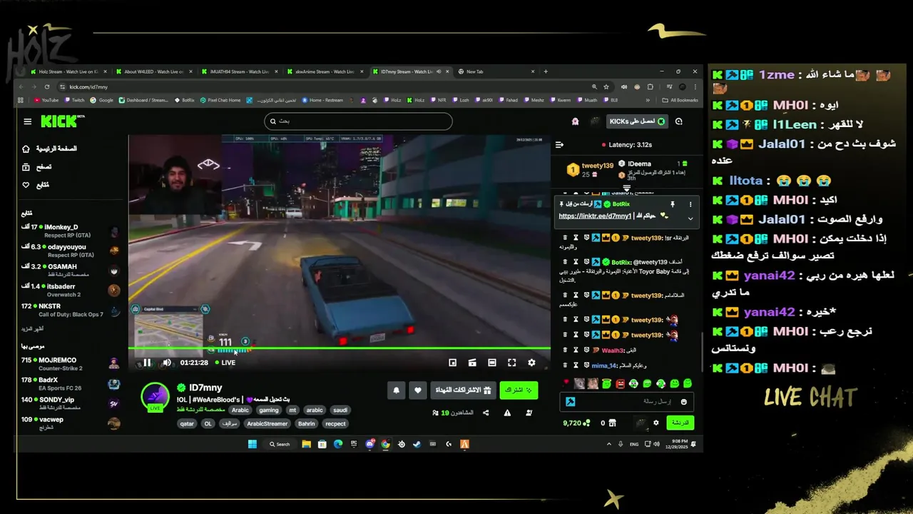Show hidden tray icons chevron
913x514 pixels.
[x=609, y=444]
